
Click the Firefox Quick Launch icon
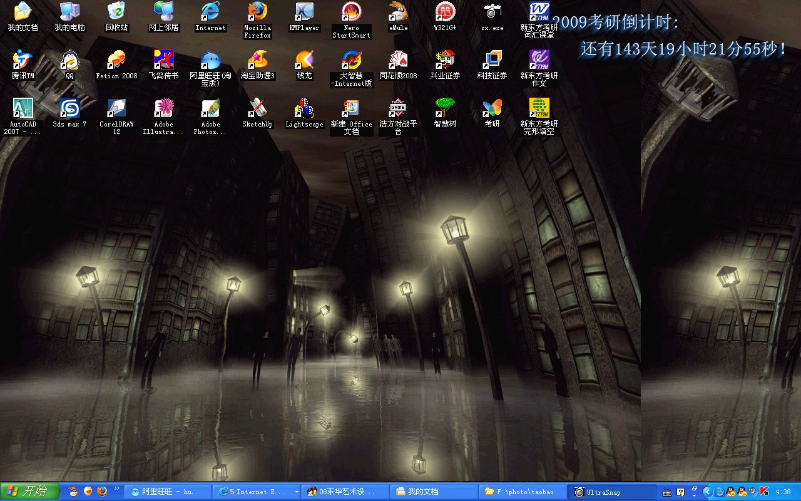point(102,492)
